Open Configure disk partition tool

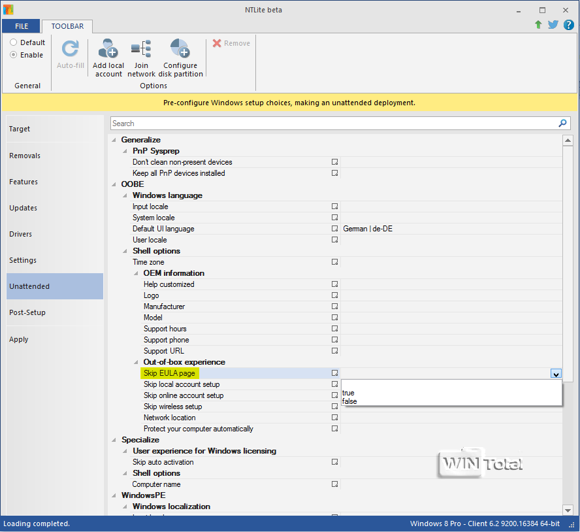tap(180, 49)
